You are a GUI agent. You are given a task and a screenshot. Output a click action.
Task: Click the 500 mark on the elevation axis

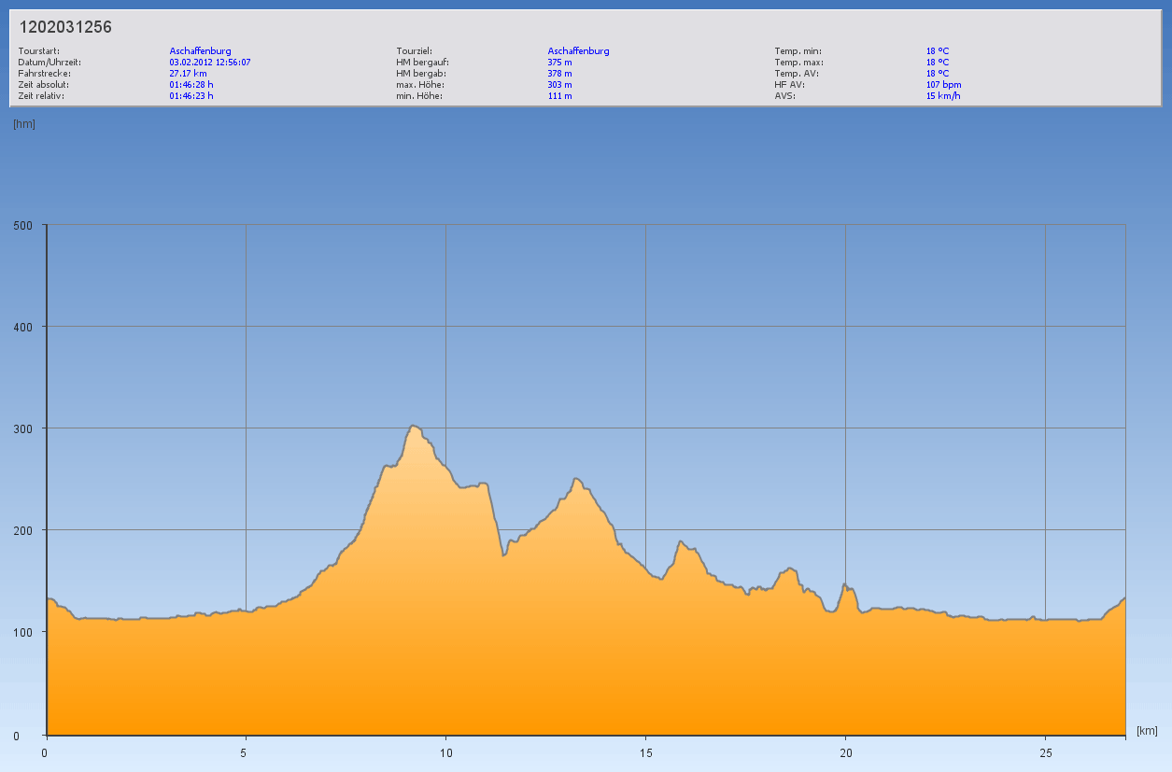(x=22, y=225)
